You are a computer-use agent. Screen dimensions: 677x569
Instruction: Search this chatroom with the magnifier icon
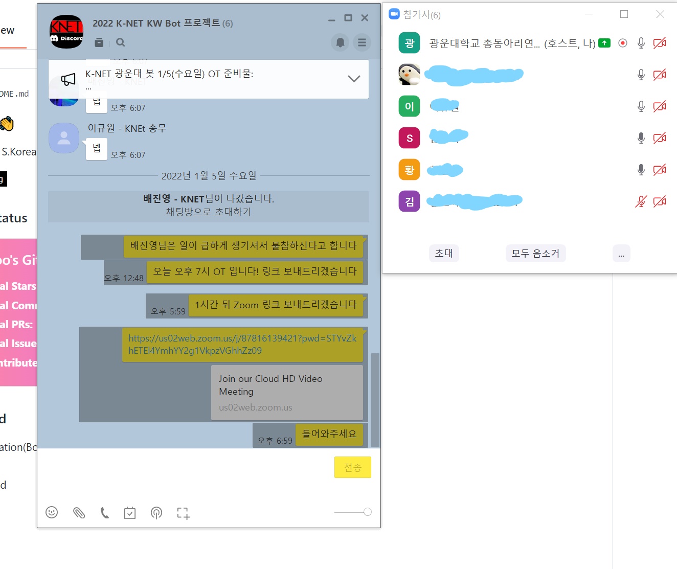121,42
